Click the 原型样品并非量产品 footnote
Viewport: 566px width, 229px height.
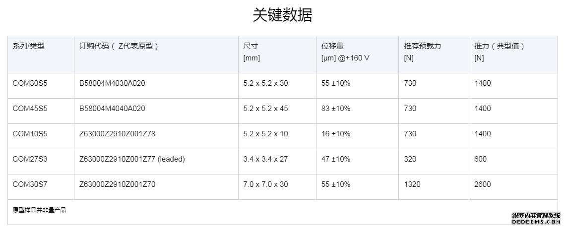[39, 210]
